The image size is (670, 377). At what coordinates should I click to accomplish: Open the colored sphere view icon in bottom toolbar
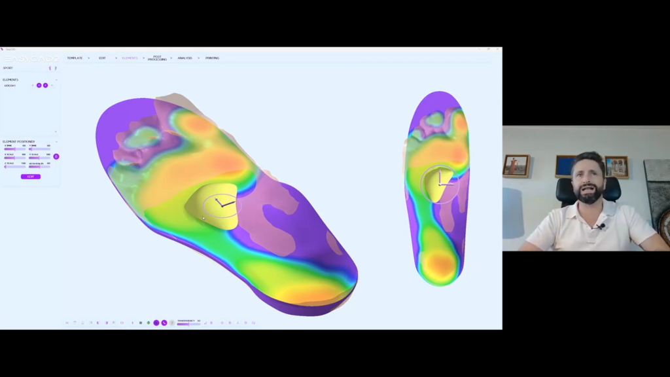[x=149, y=322]
